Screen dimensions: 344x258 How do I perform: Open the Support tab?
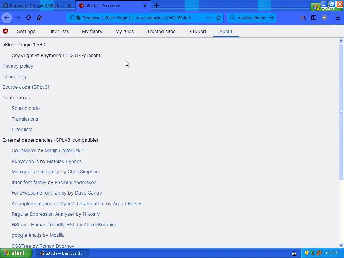197,31
